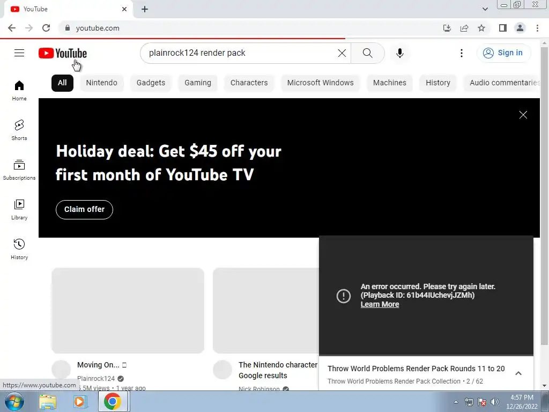Select the History filter chip
Screen dimensions: 549x412
click(438, 83)
